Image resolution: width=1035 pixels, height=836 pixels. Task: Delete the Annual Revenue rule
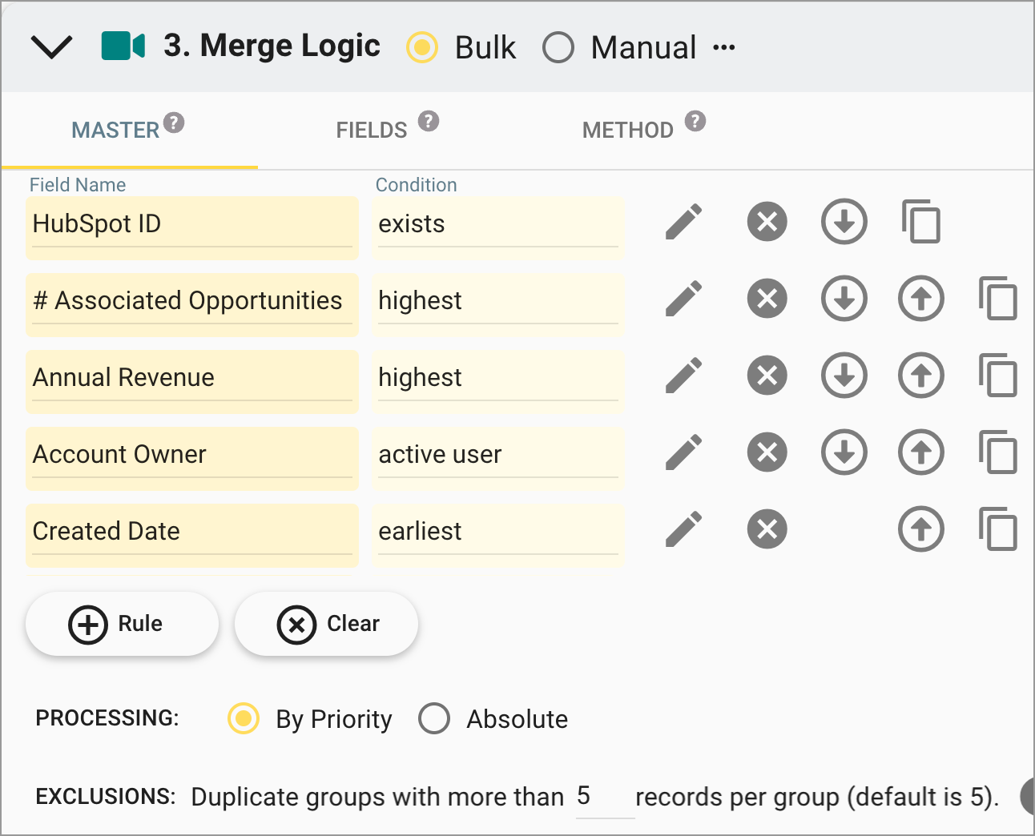click(x=767, y=375)
